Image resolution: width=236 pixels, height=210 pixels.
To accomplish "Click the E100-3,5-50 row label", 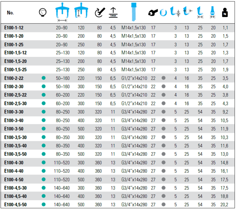I will pos(16,154).
